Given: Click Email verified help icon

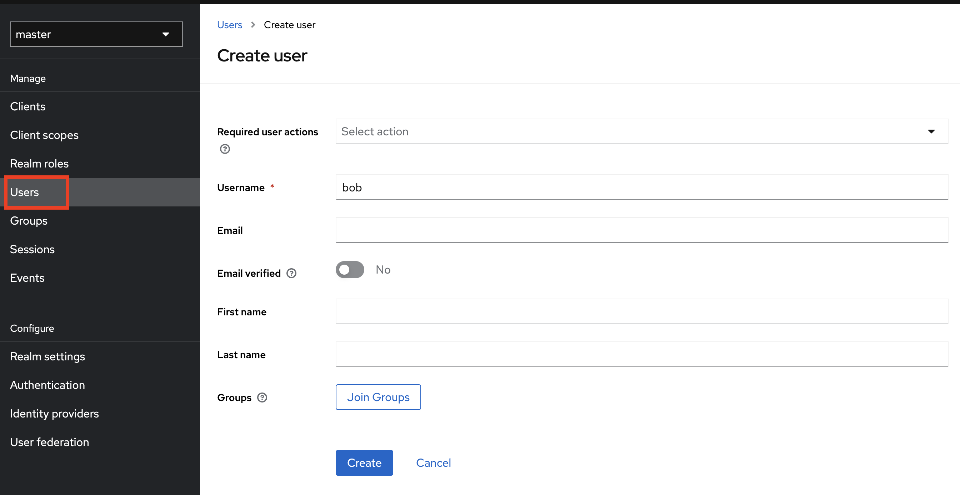Looking at the screenshot, I should pos(291,273).
